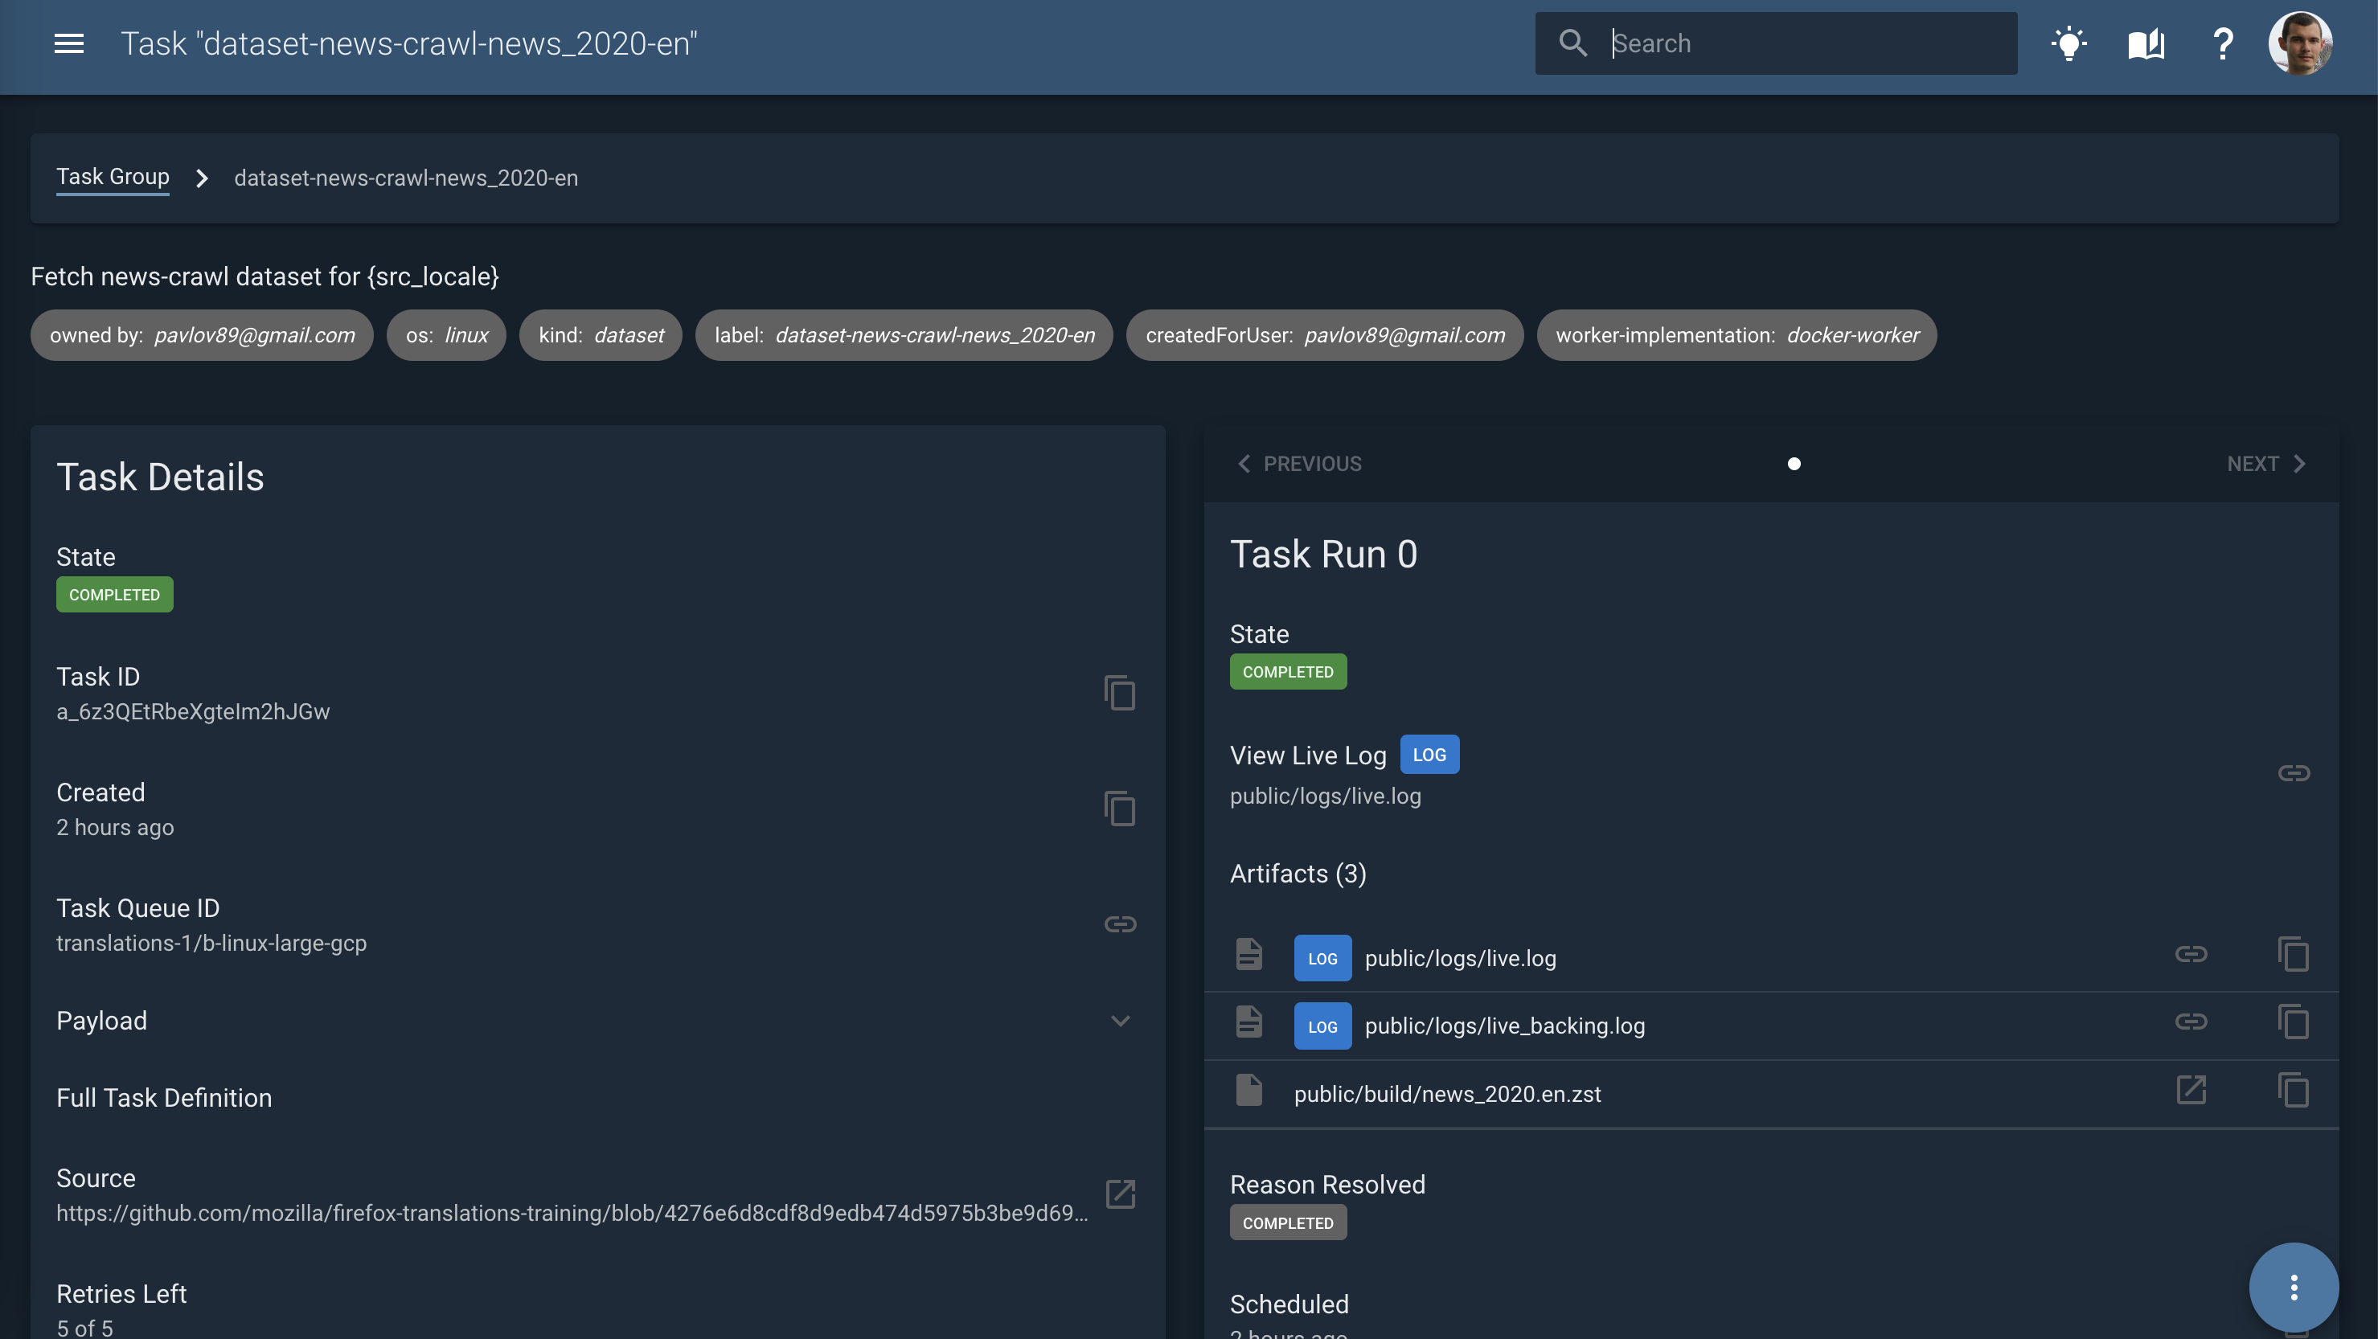Screen dimensions: 2378x1339
Task: Click file icon of live_backing.log row
Action: [x=1249, y=1022]
